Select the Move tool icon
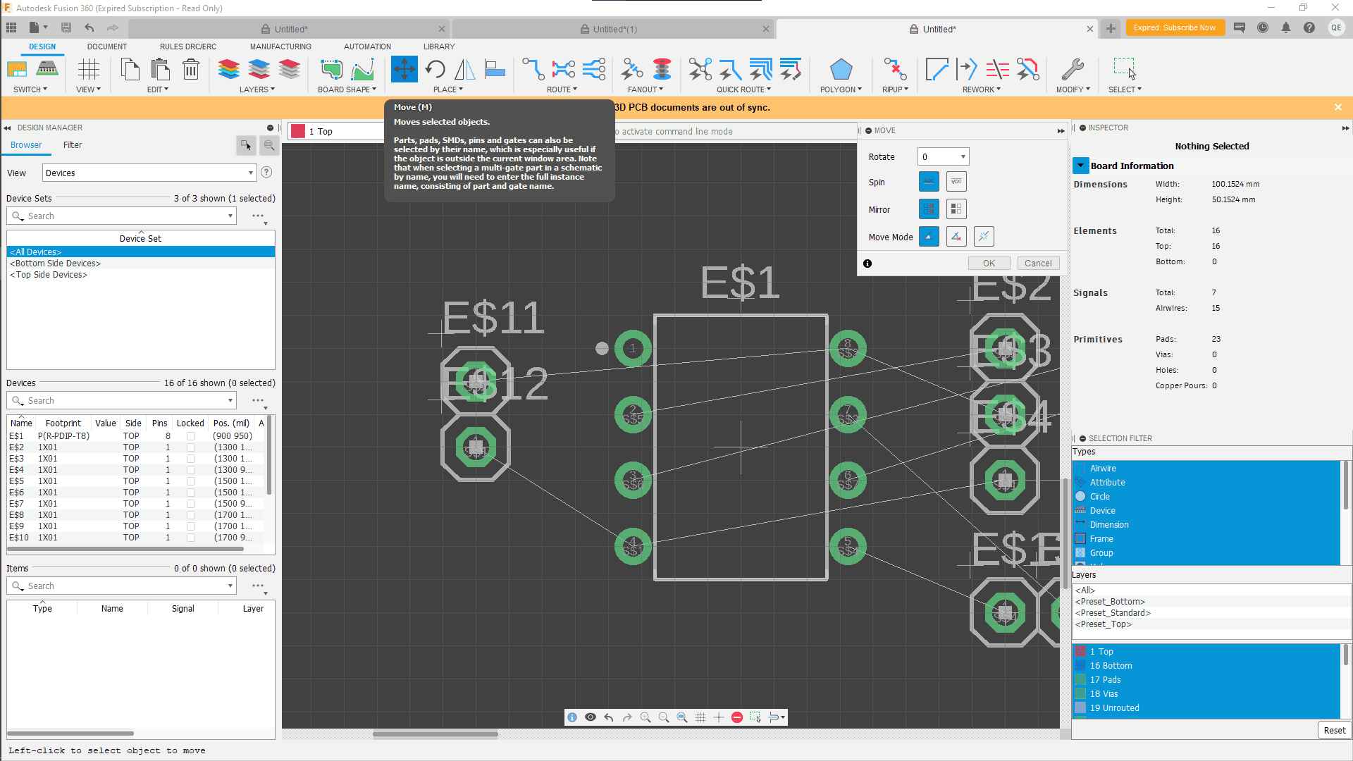The height and width of the screenshot is (761, 1353). click(404, 70)
